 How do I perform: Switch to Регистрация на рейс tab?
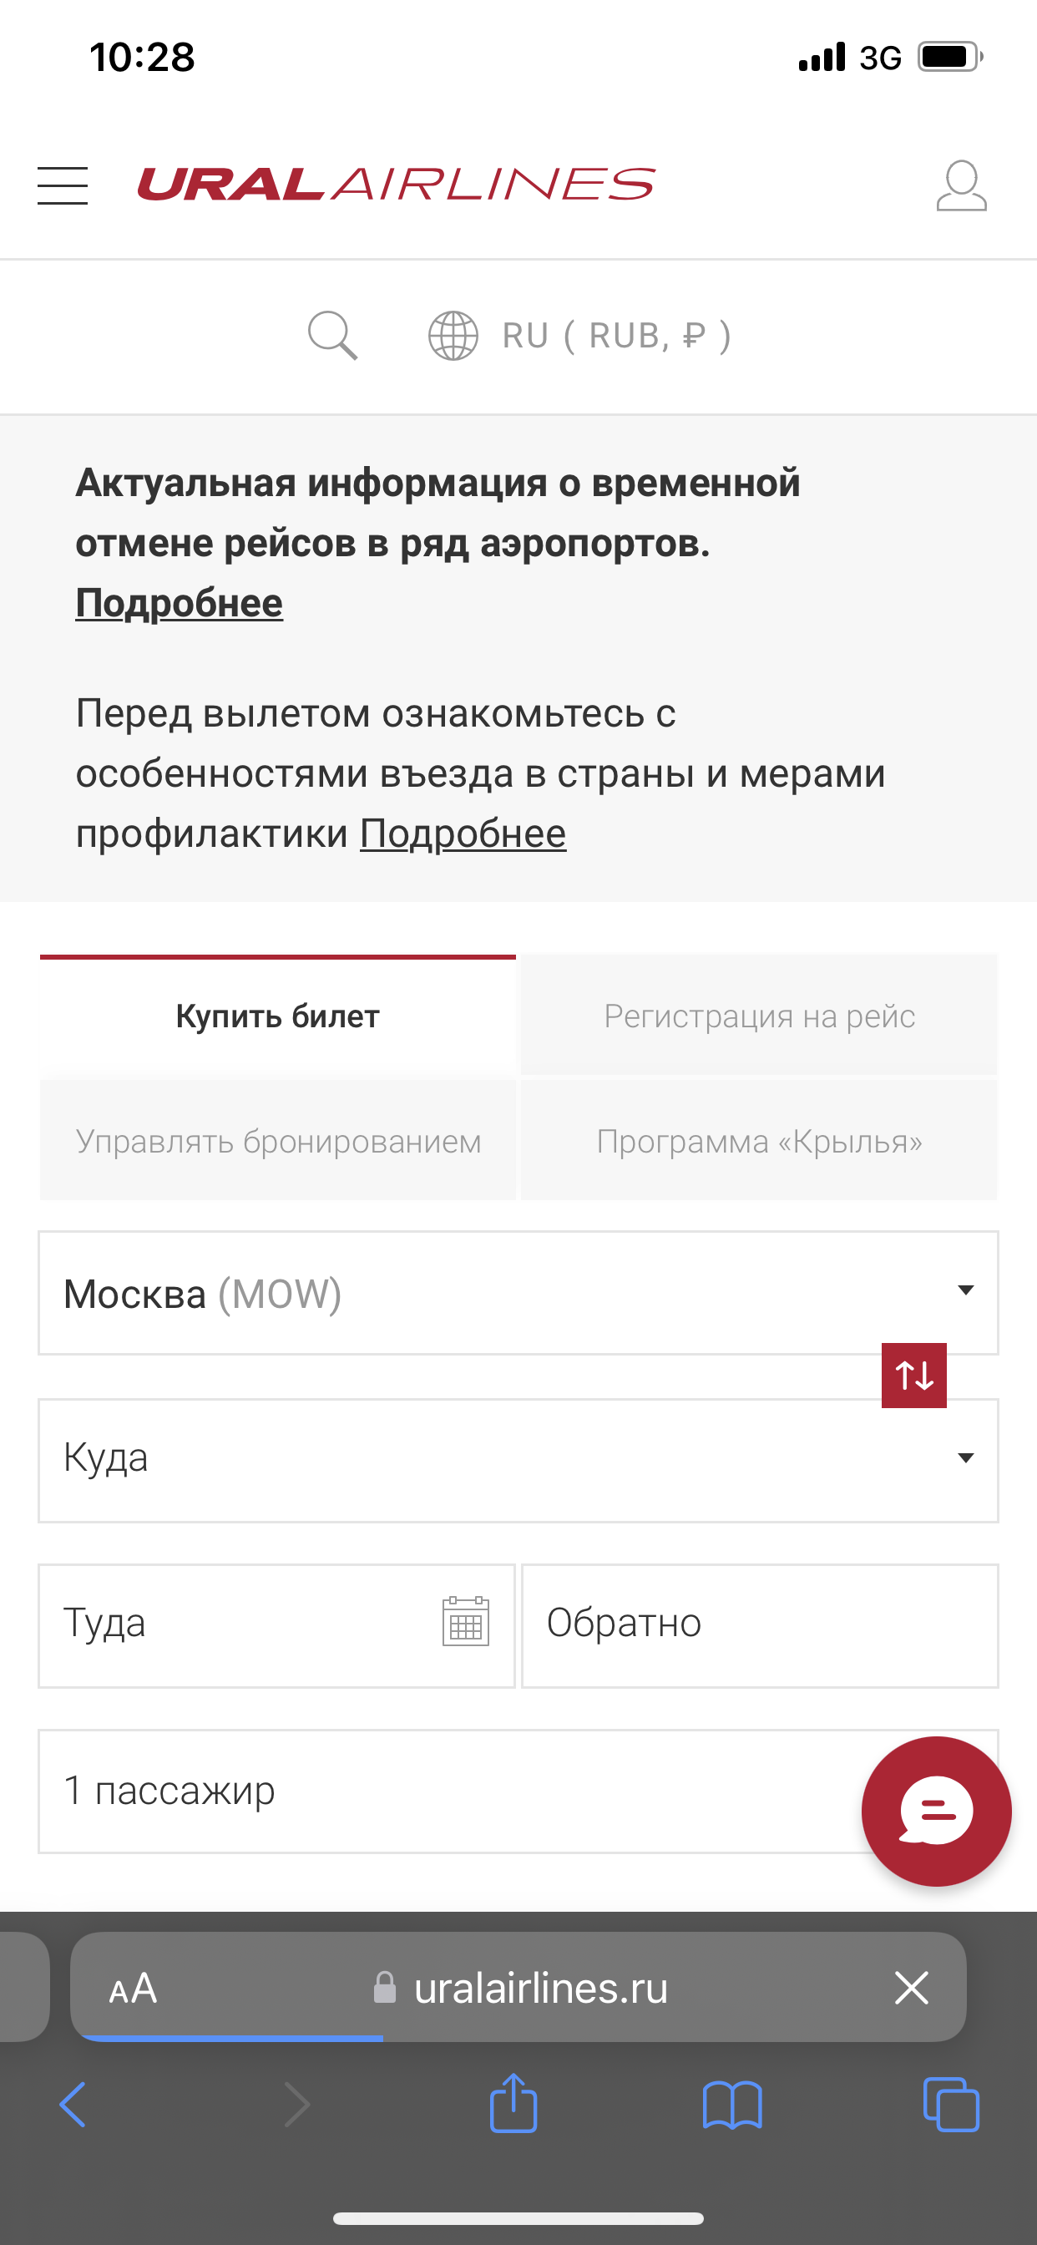pos(759,1016)
